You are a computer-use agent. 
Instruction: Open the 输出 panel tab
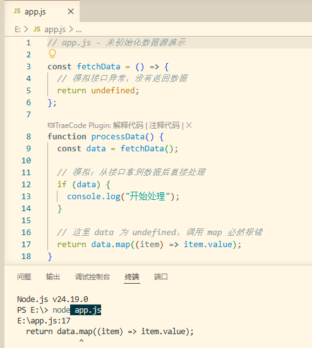(x=53, y=277)
